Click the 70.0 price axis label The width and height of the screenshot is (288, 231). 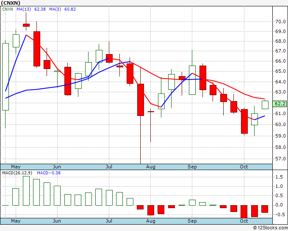coord(280,22)
